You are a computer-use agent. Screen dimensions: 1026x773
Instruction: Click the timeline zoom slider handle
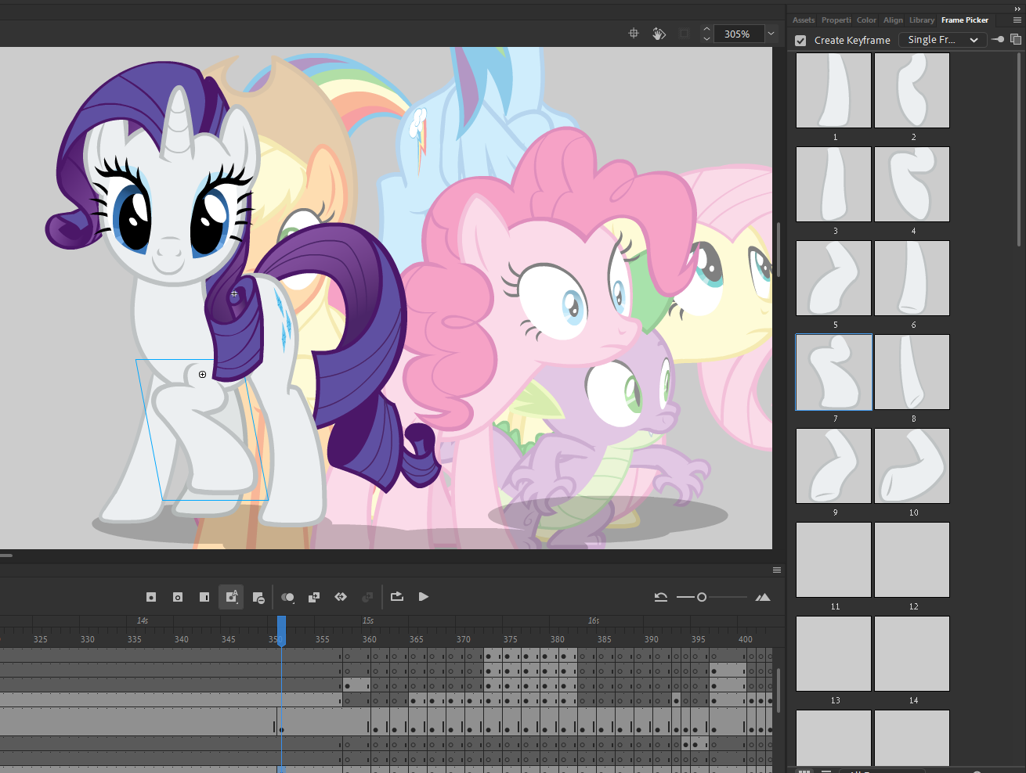click(x=702, y=597)
